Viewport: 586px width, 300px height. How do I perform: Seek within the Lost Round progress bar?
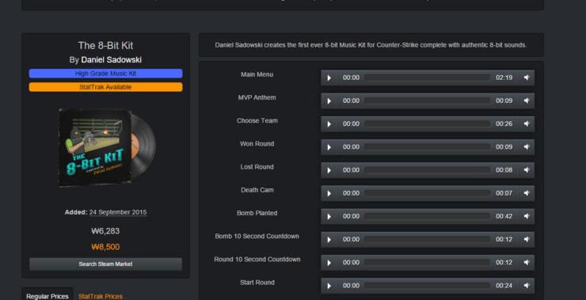coord(427,170)
